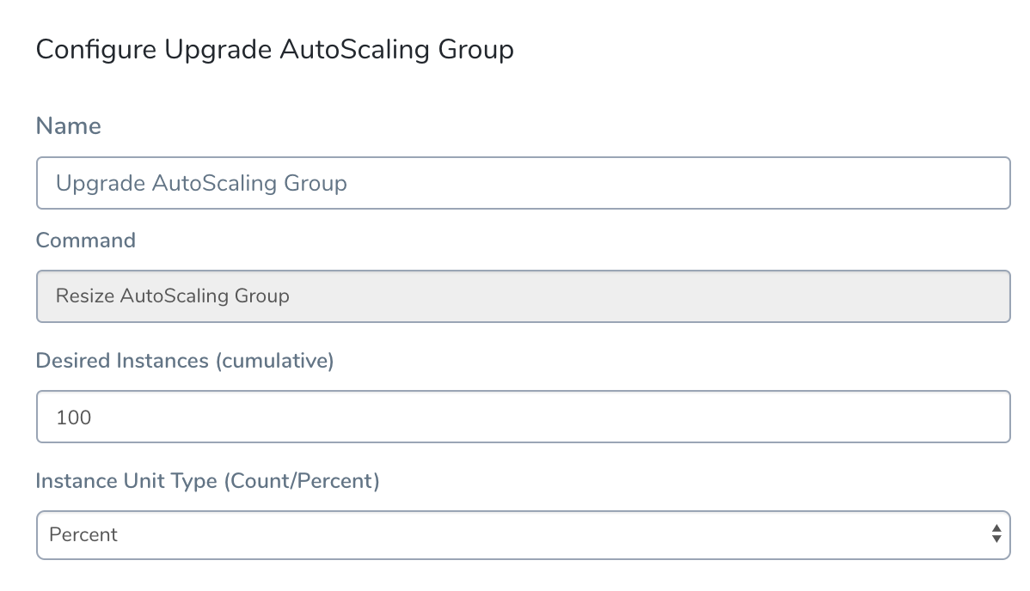Click the Resize AutoScaling Group text
The width and height of the screenshot is (1030, 591).
[172, 296]
